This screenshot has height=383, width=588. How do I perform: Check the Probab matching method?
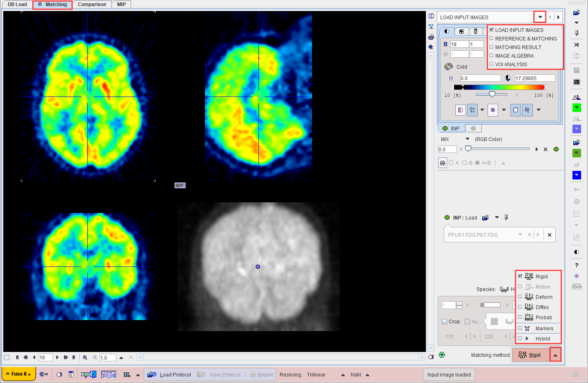point(520,317)
